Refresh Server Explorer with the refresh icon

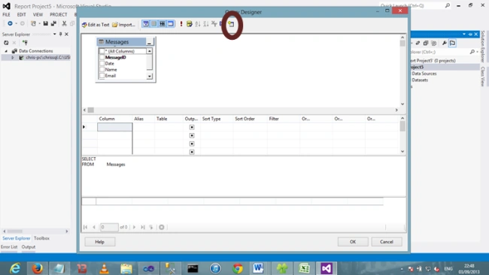click(6, 43)
